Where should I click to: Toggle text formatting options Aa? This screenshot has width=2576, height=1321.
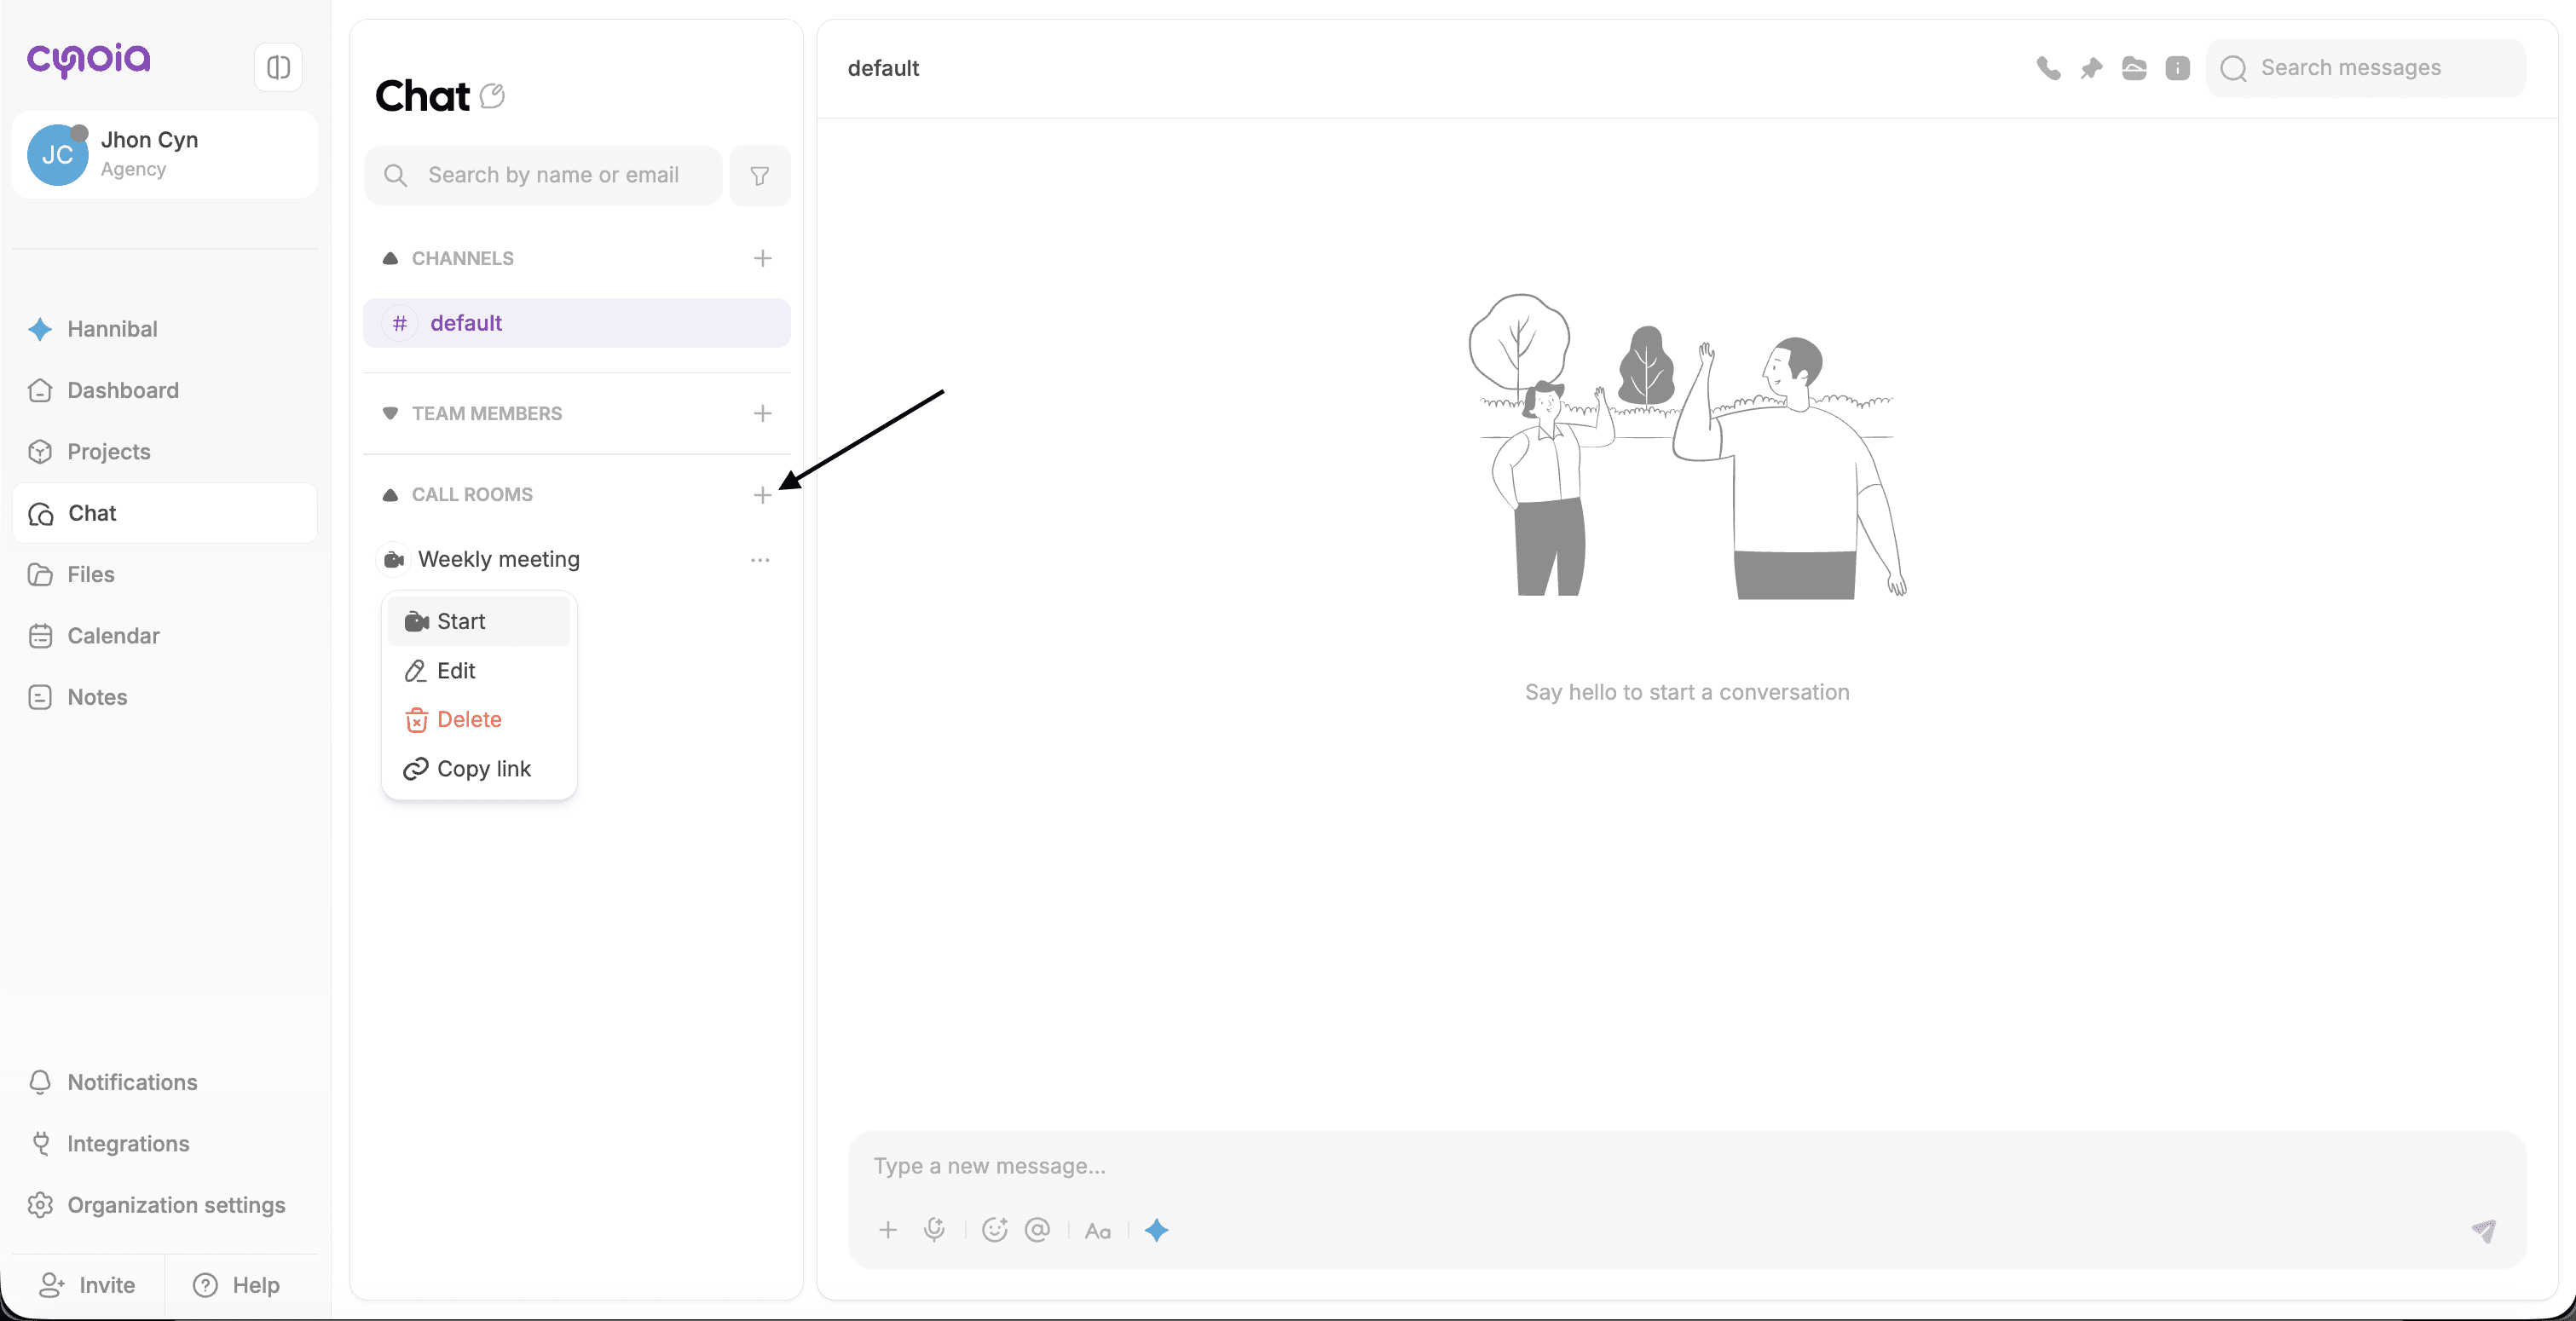[x=1098, y=1231]
